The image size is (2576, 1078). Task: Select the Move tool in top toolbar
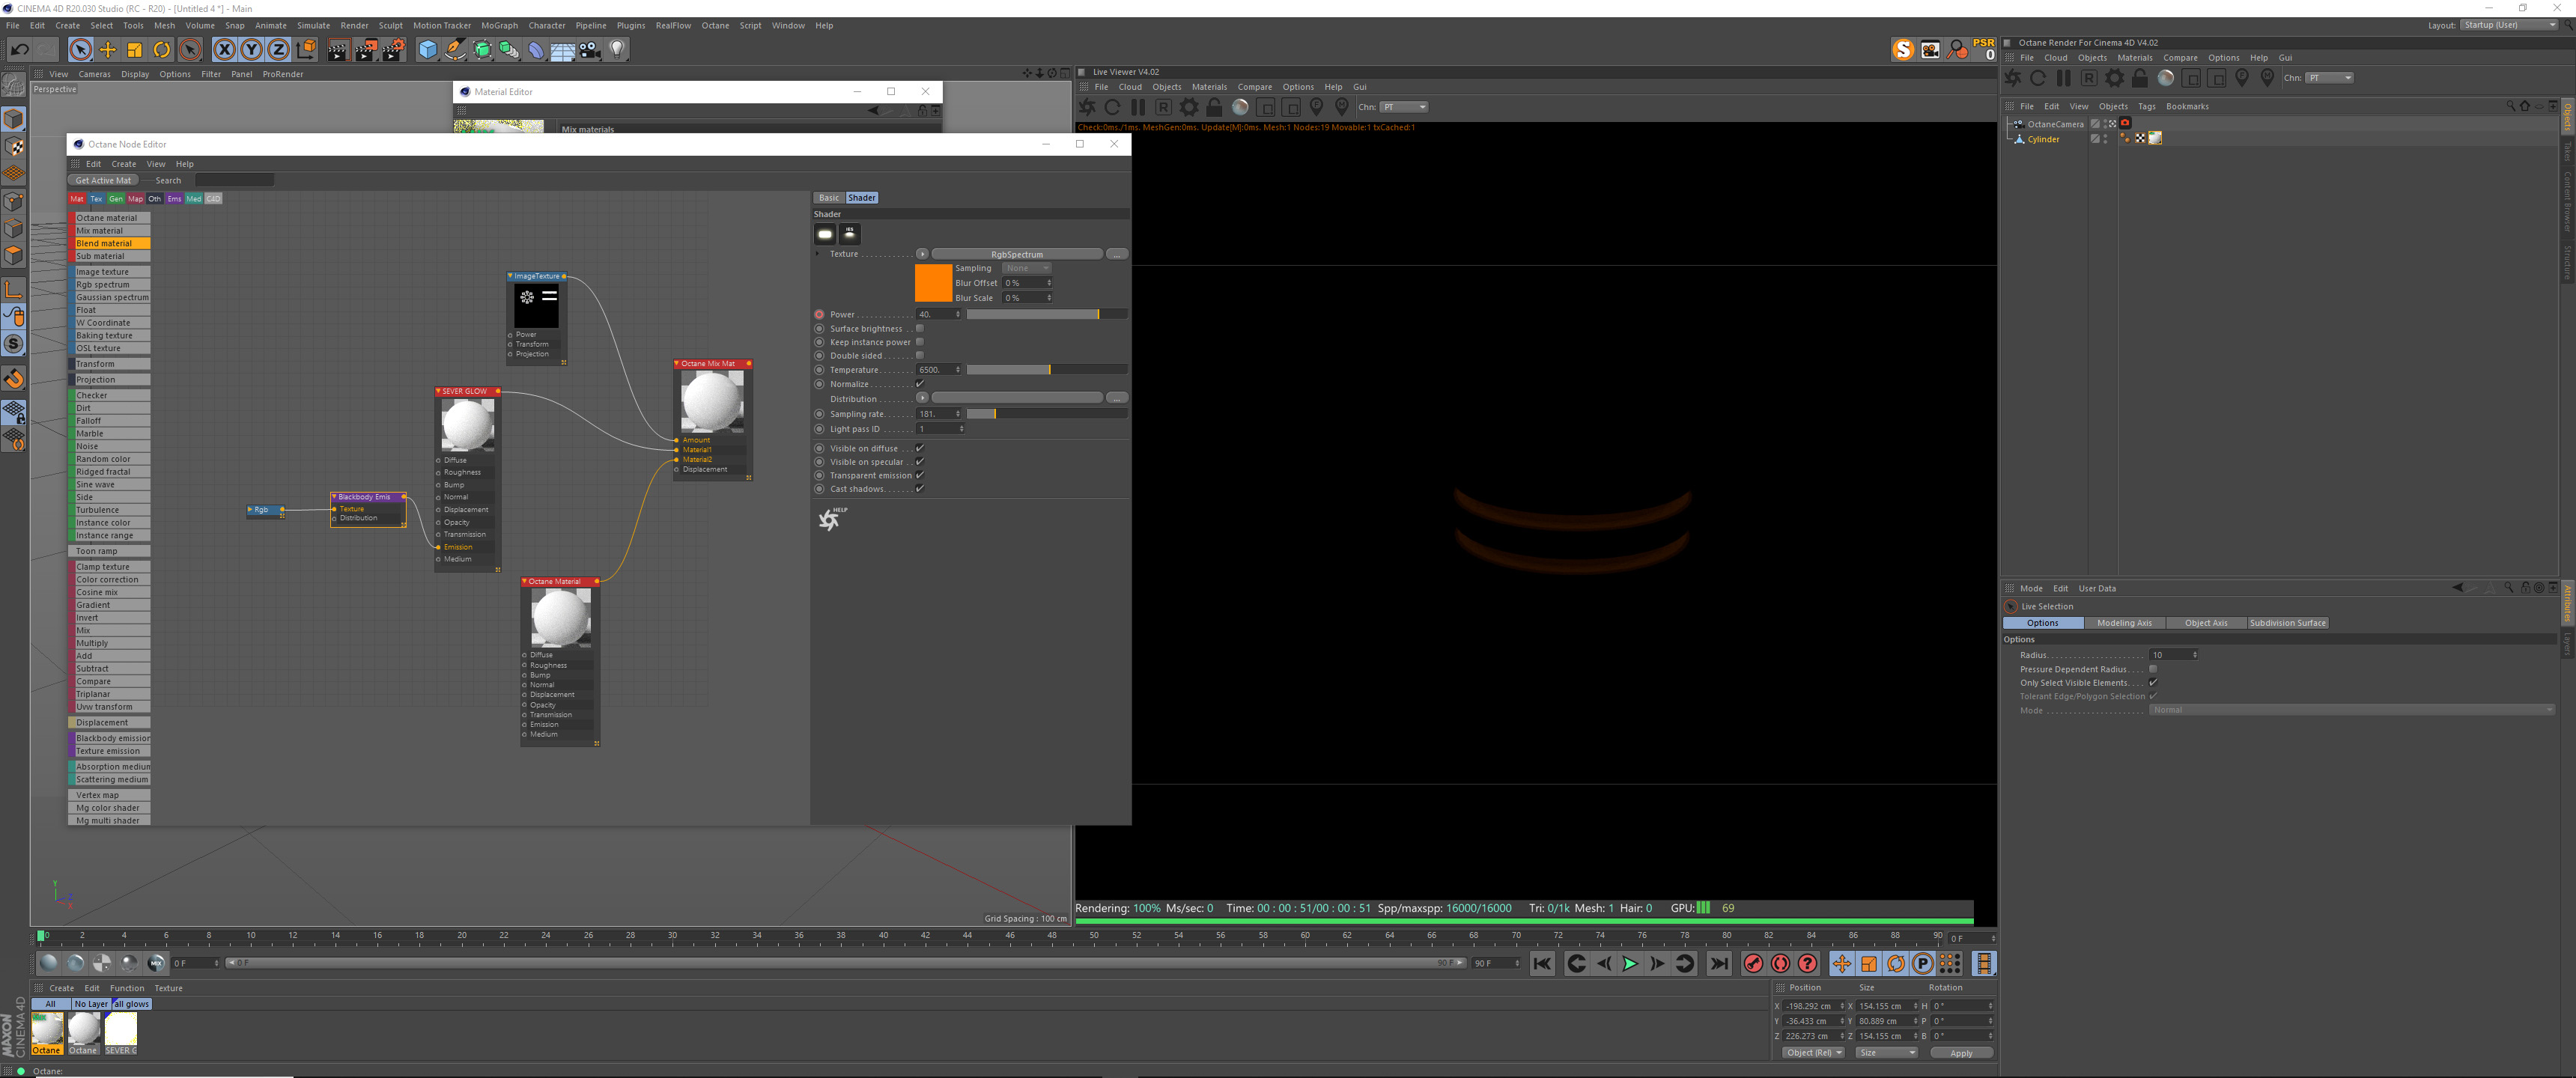107,49
